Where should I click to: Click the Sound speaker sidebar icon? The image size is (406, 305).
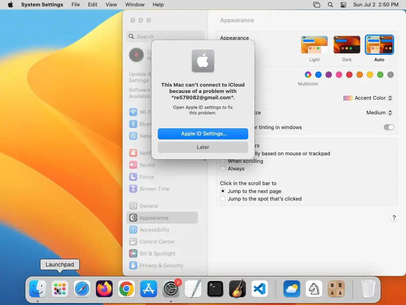click(x=133, y=165)
